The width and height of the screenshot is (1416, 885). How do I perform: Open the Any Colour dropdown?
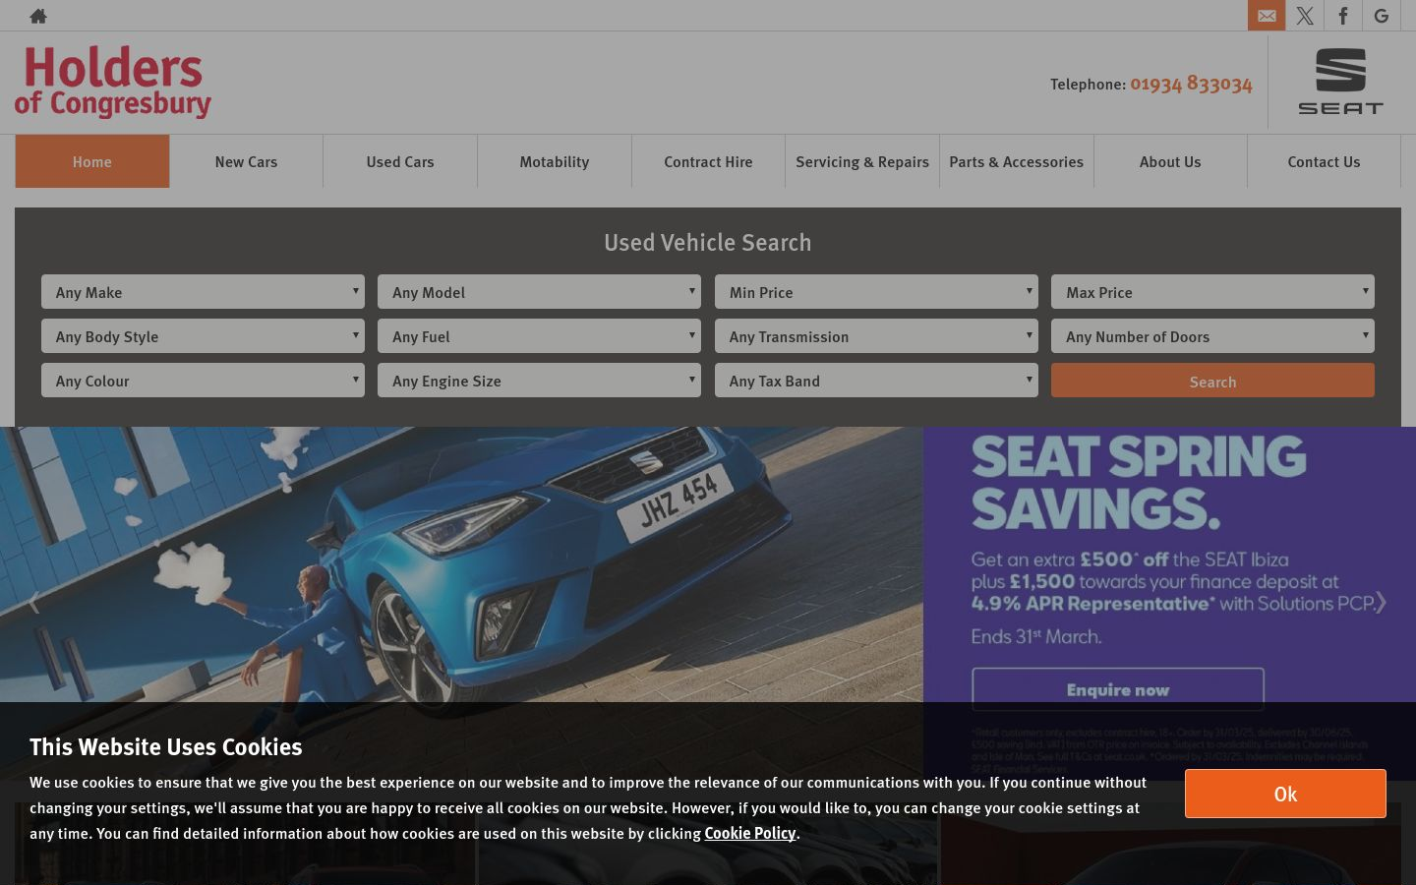coord(203,381)
